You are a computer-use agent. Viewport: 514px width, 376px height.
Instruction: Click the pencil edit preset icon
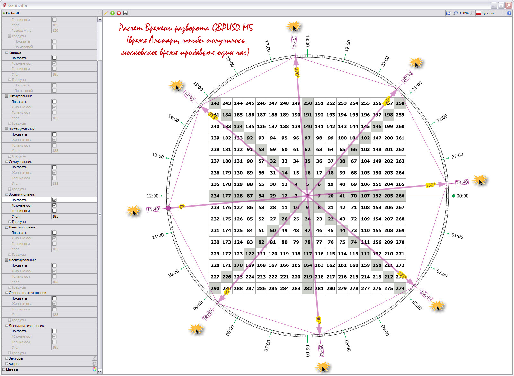pyautogui.click(x=106, y=13)
